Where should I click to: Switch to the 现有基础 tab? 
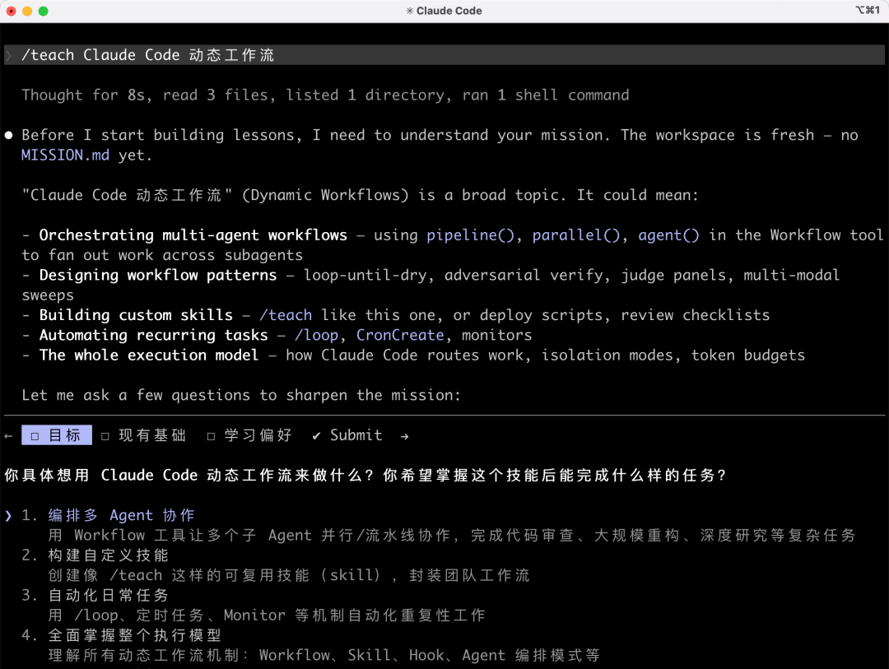tap(144, 435)
